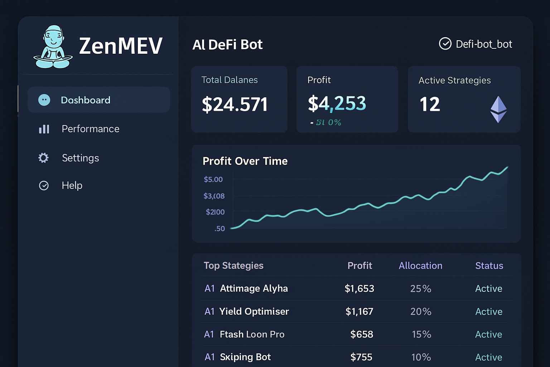Expand the Top Strategies table section

233,266
